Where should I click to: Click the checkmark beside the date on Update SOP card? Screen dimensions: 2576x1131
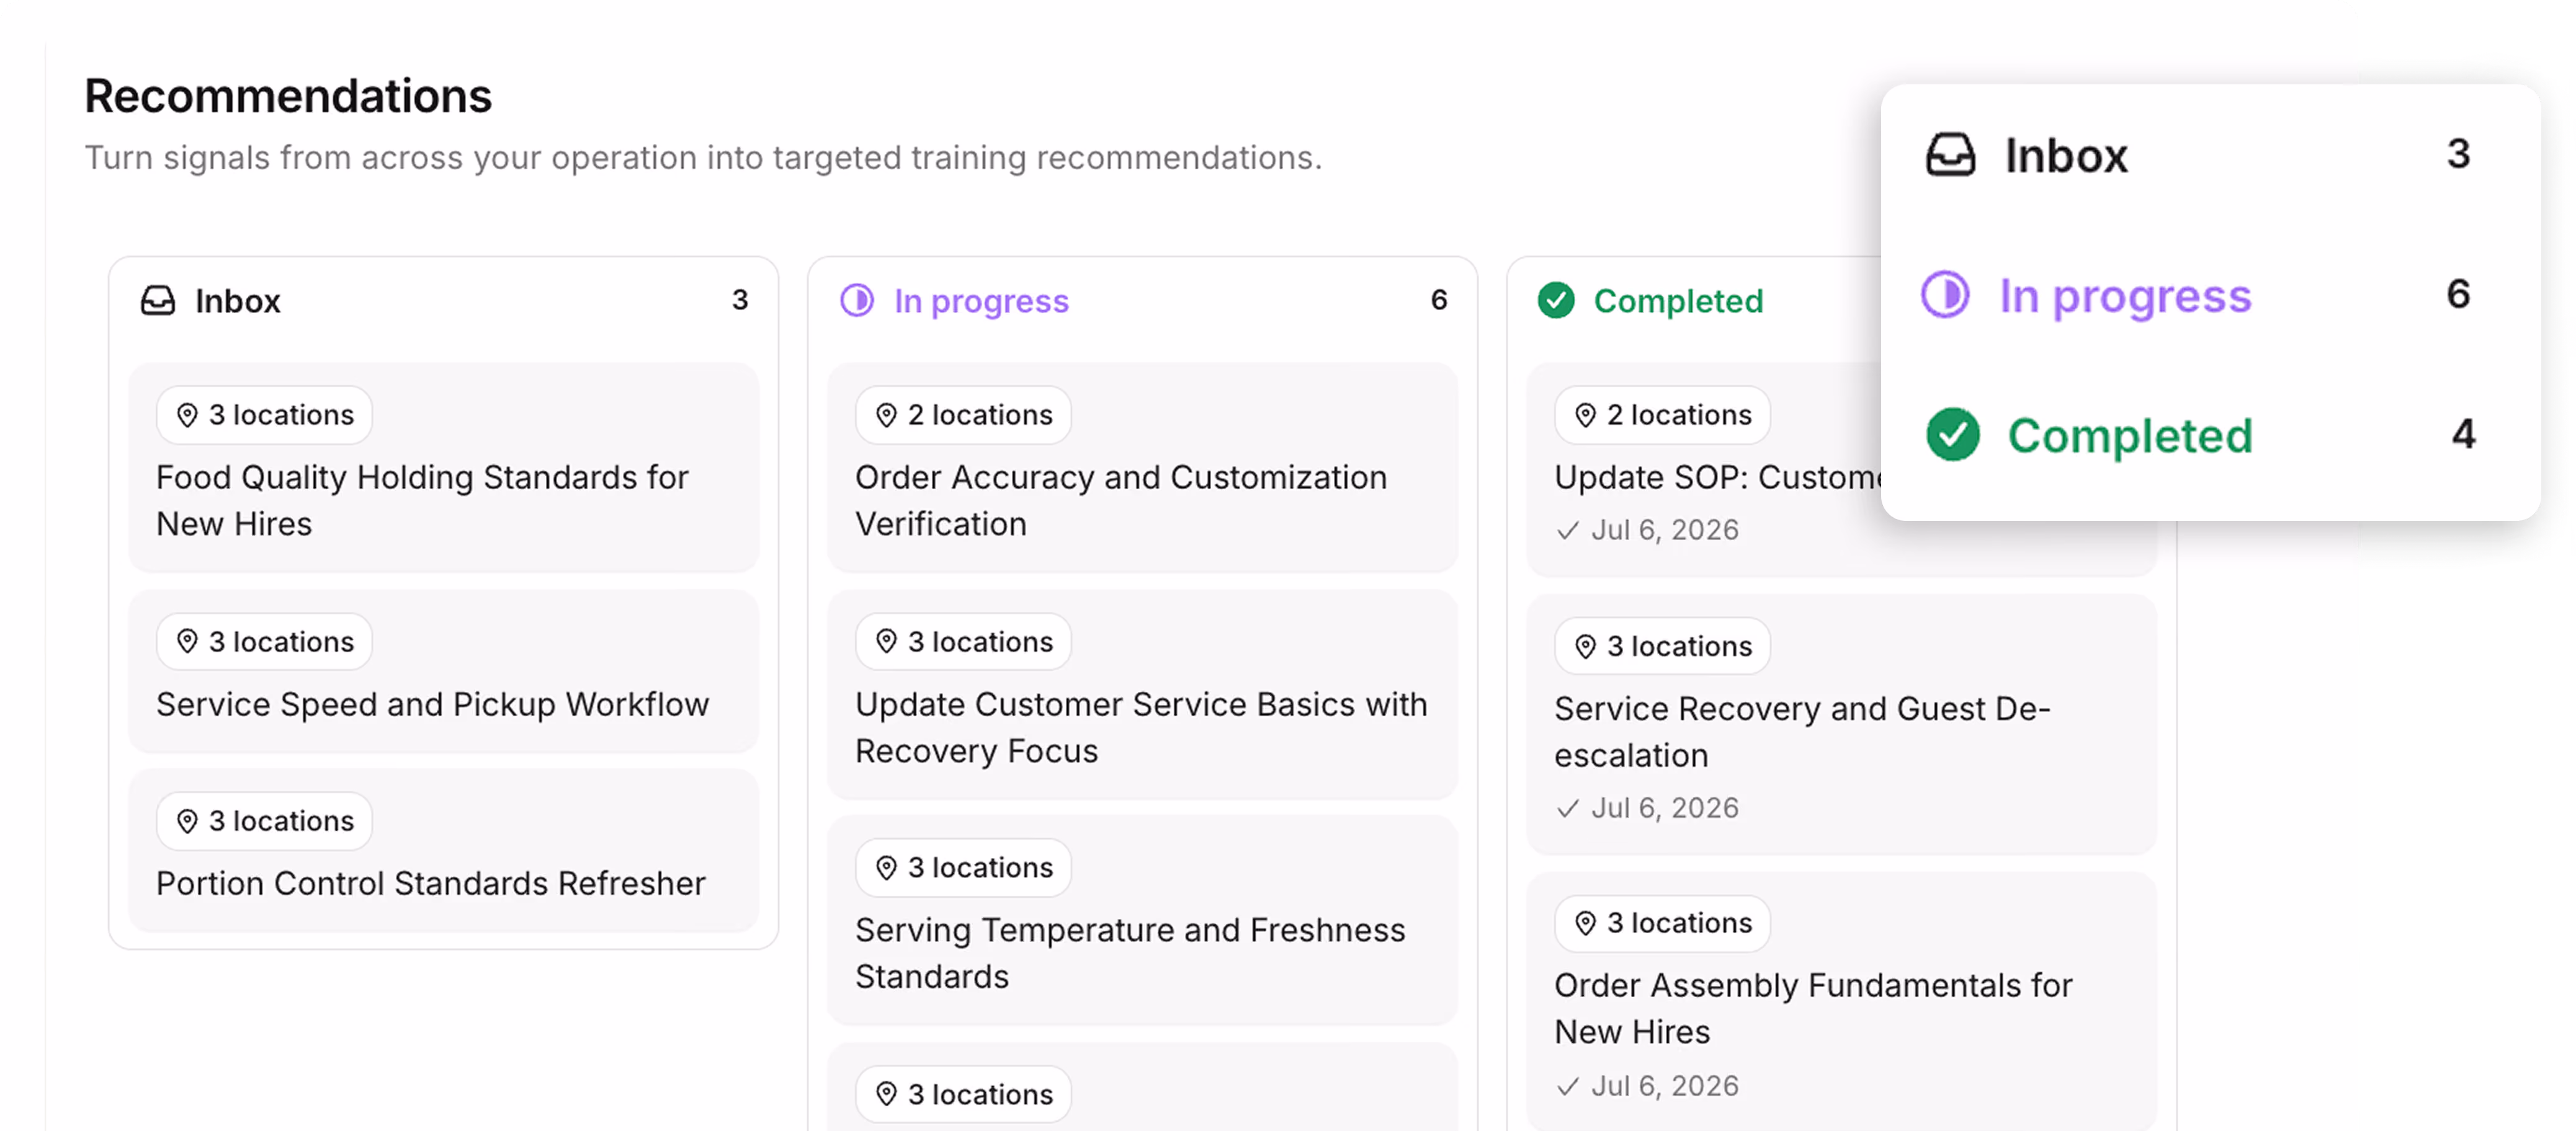(x=1568, y=531)
